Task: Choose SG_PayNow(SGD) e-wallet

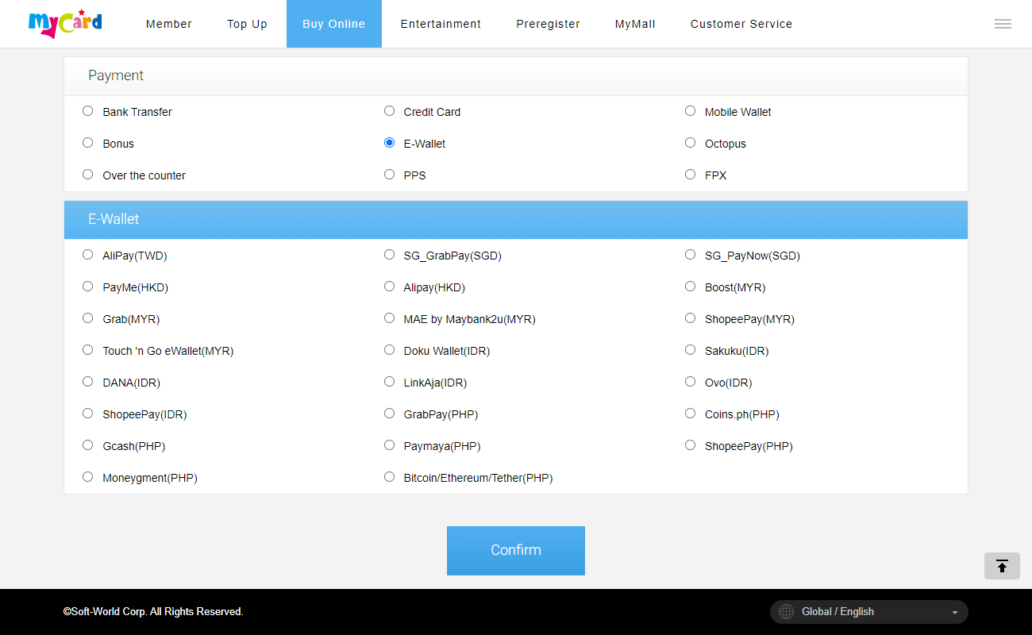Action: [691, 255]
